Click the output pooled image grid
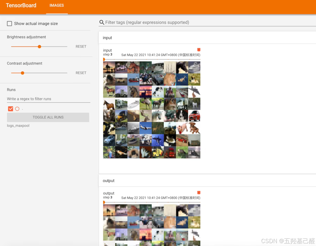Screen dimensions: 316x246 [152, 225]
